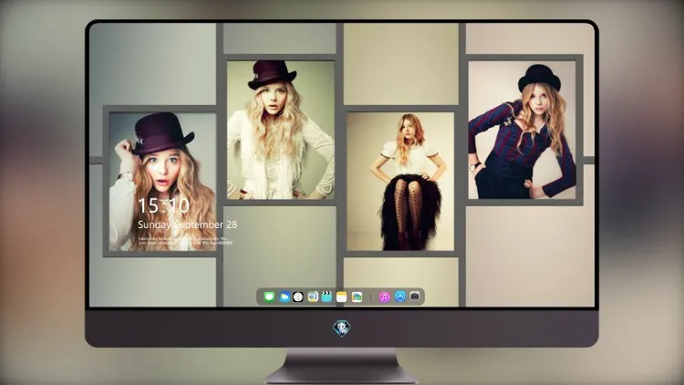Open the blue App Store icon
The height and width of the screenshot is (385, 684).
(x=400, y=297)
